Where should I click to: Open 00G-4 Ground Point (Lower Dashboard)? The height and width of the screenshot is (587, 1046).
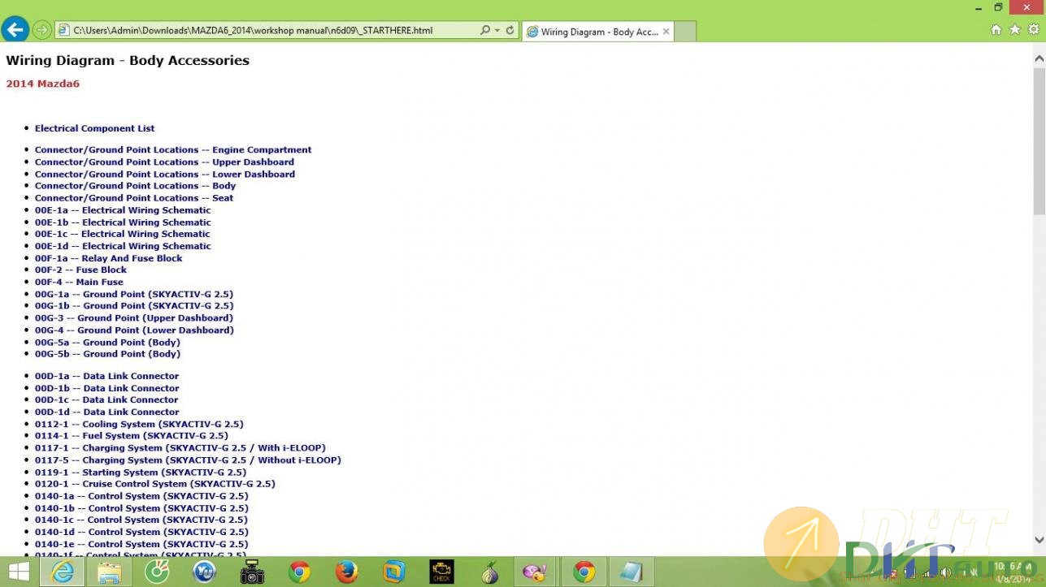pos(134,330)
